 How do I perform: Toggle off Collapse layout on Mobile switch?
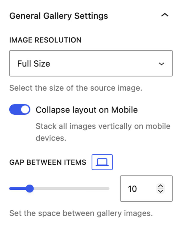pos(20,110)
